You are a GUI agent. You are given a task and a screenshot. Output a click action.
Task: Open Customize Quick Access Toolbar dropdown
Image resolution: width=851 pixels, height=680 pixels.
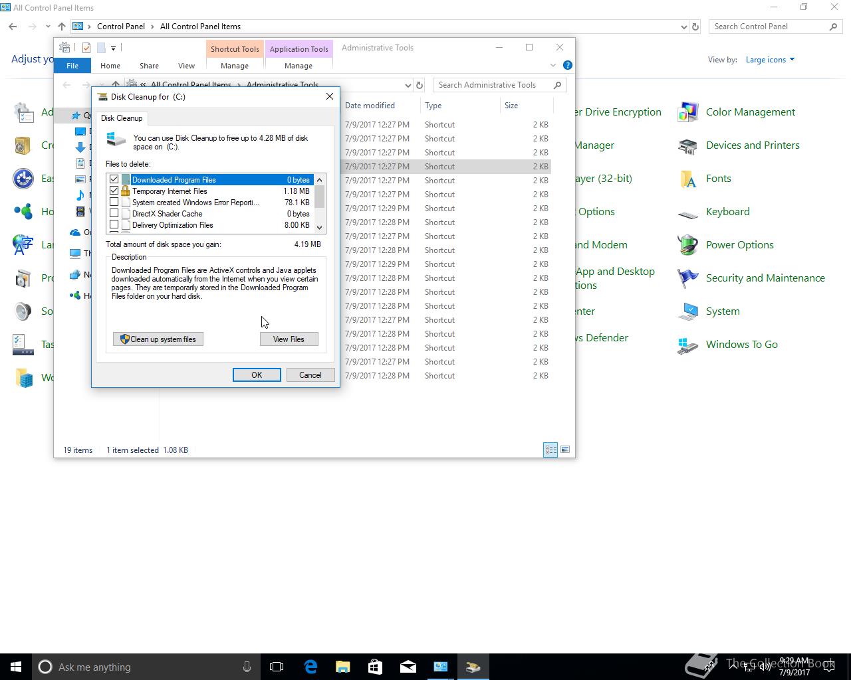(113, 48)
